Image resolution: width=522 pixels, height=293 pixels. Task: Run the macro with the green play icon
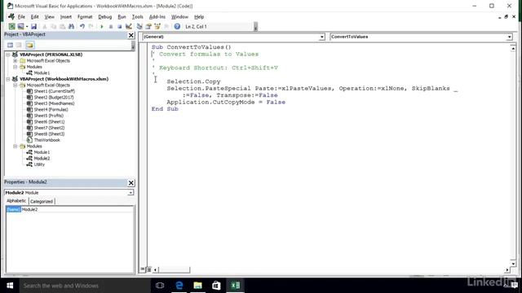102,26
